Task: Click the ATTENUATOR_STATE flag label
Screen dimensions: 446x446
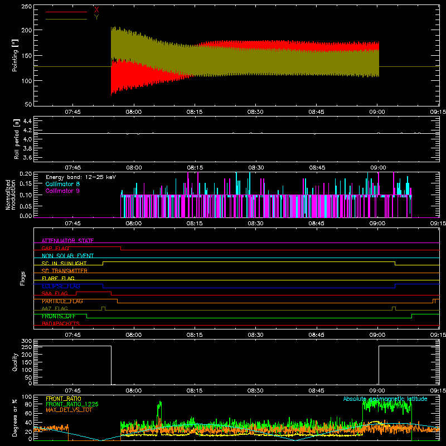Action: click(x=67, y=241)
